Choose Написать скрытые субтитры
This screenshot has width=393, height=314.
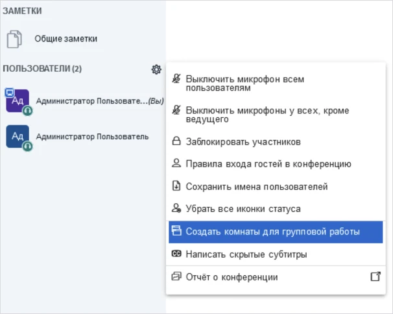276,254
